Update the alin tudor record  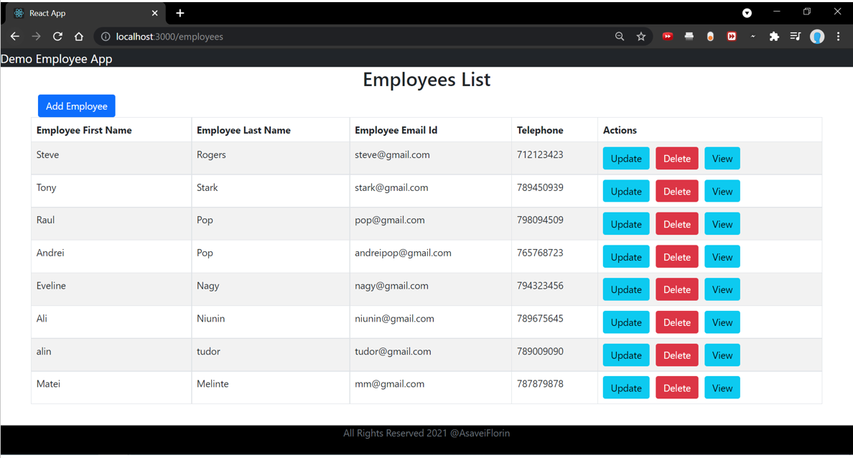626,355
